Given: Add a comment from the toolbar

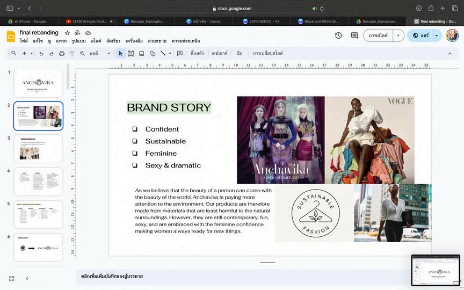Looking at the screenshot, I should (x=179, y=53).
